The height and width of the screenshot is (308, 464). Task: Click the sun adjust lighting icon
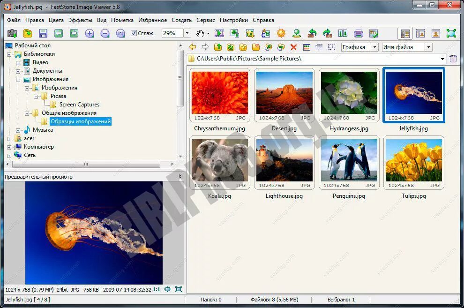click(281, 33)
